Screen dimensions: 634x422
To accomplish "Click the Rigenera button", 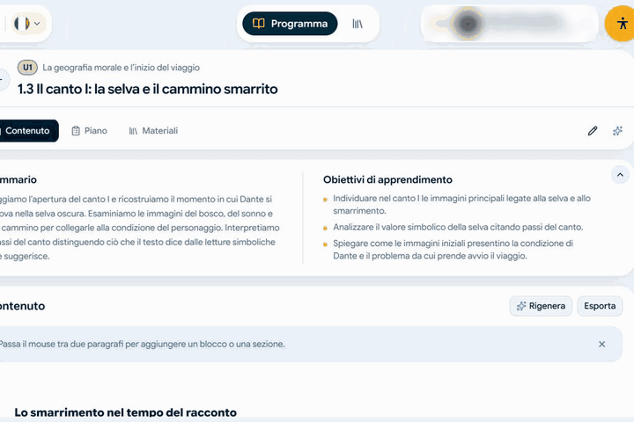I will coord(541,306).
